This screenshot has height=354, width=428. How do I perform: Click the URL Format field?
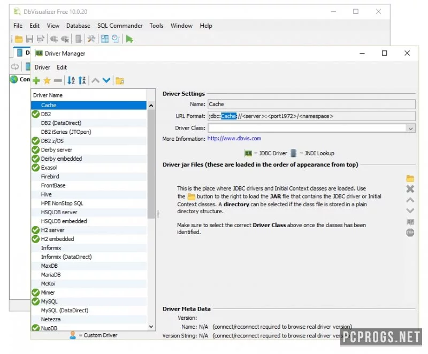[x=311, y=116]
